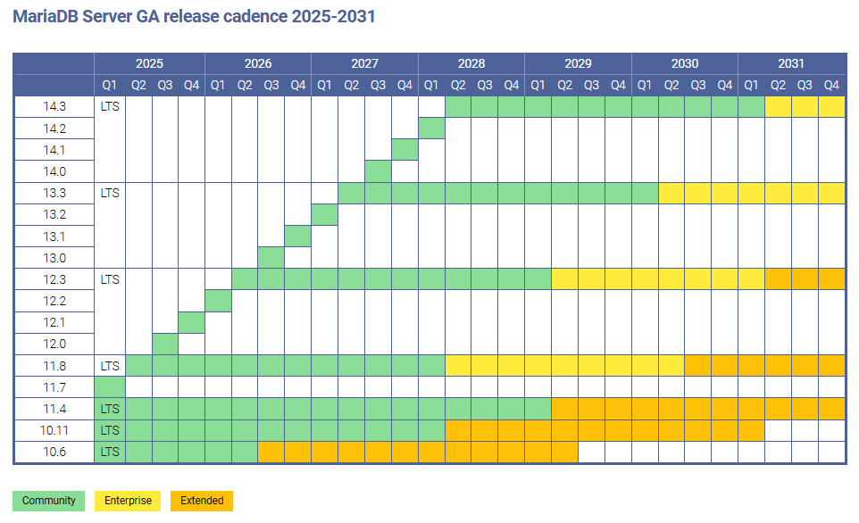Pick the Q4 header under 2031
Screen dimensions: 859x523
pyautogui.click(x=831, y=85)
